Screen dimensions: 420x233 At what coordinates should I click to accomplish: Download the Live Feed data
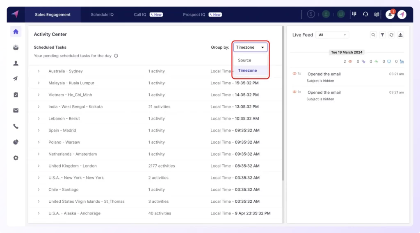[x=400, y=35]
